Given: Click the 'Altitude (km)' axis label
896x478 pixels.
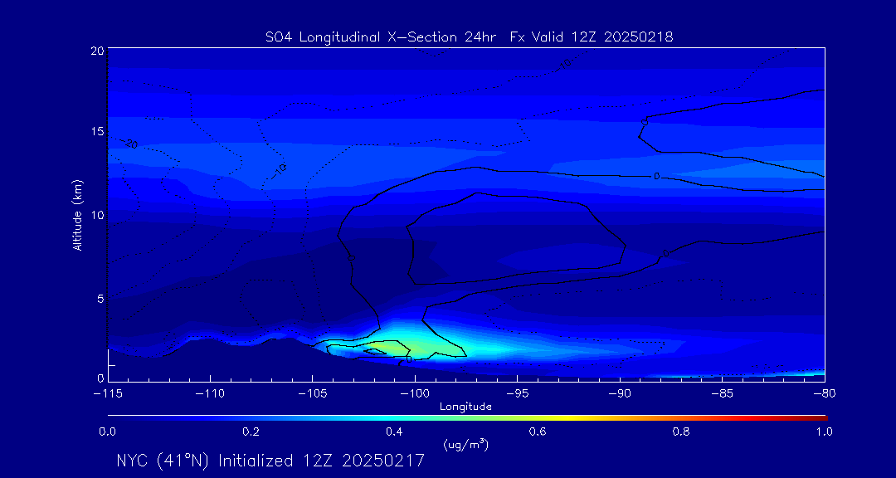Looking at the screenshot, I should 77,215.
